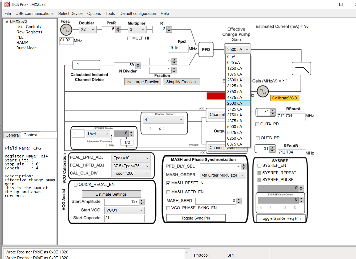Screen dimensions: 356x259
Task: Increase the Start Amplitude value
Action: point(142,201)
